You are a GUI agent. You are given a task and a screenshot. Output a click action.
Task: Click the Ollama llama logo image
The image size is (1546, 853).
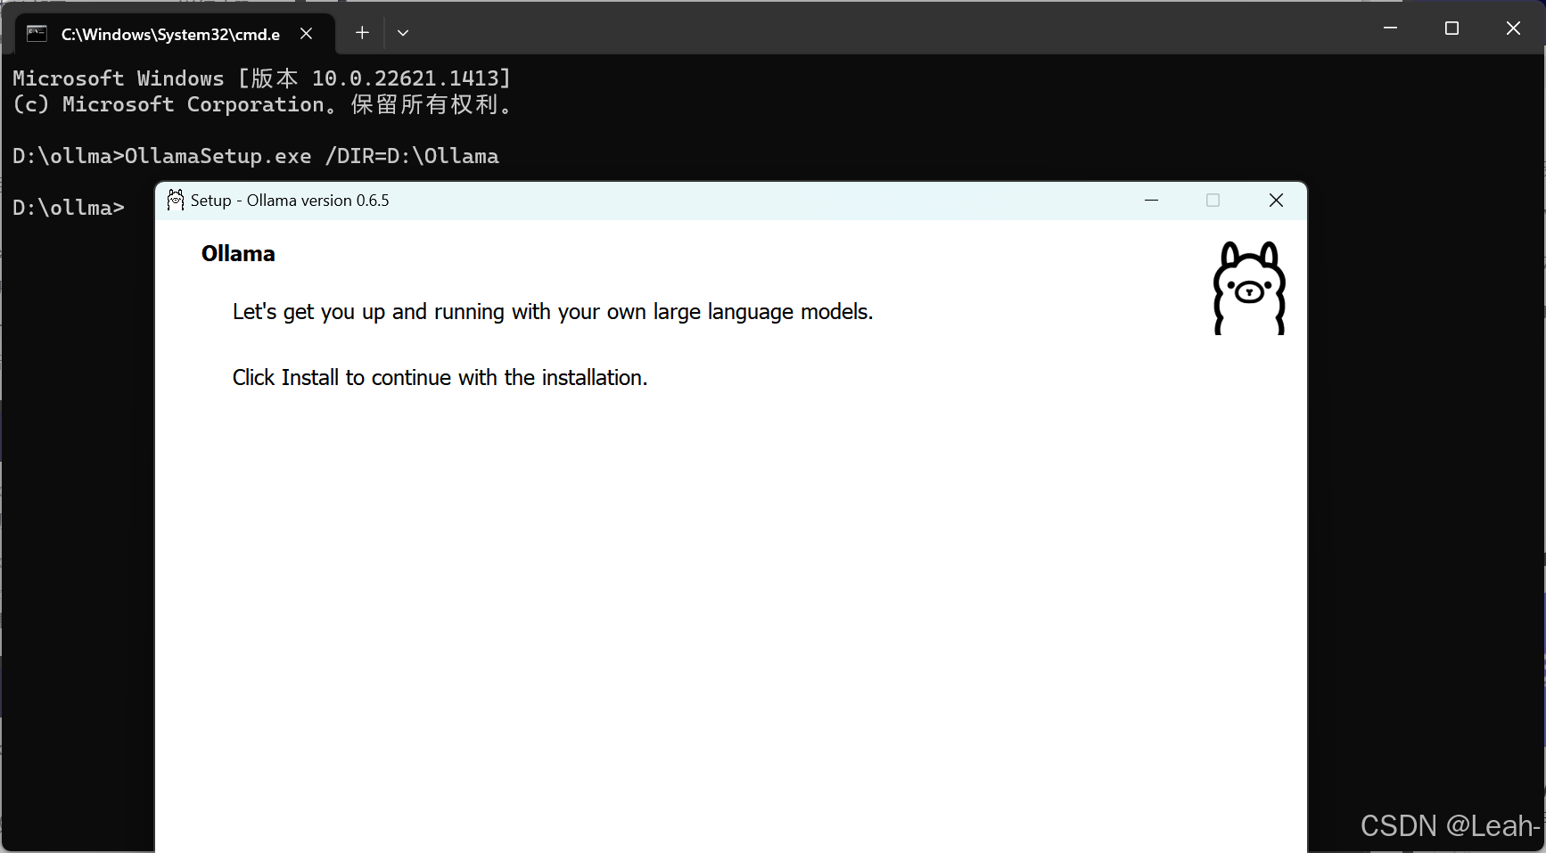click(x=1249, y=288)
